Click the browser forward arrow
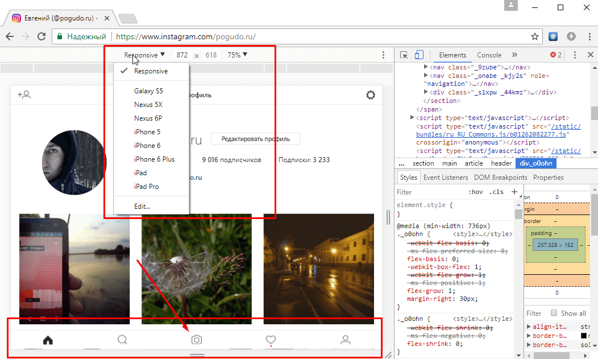This screenshot has height=359, width=598. (26, 36)
